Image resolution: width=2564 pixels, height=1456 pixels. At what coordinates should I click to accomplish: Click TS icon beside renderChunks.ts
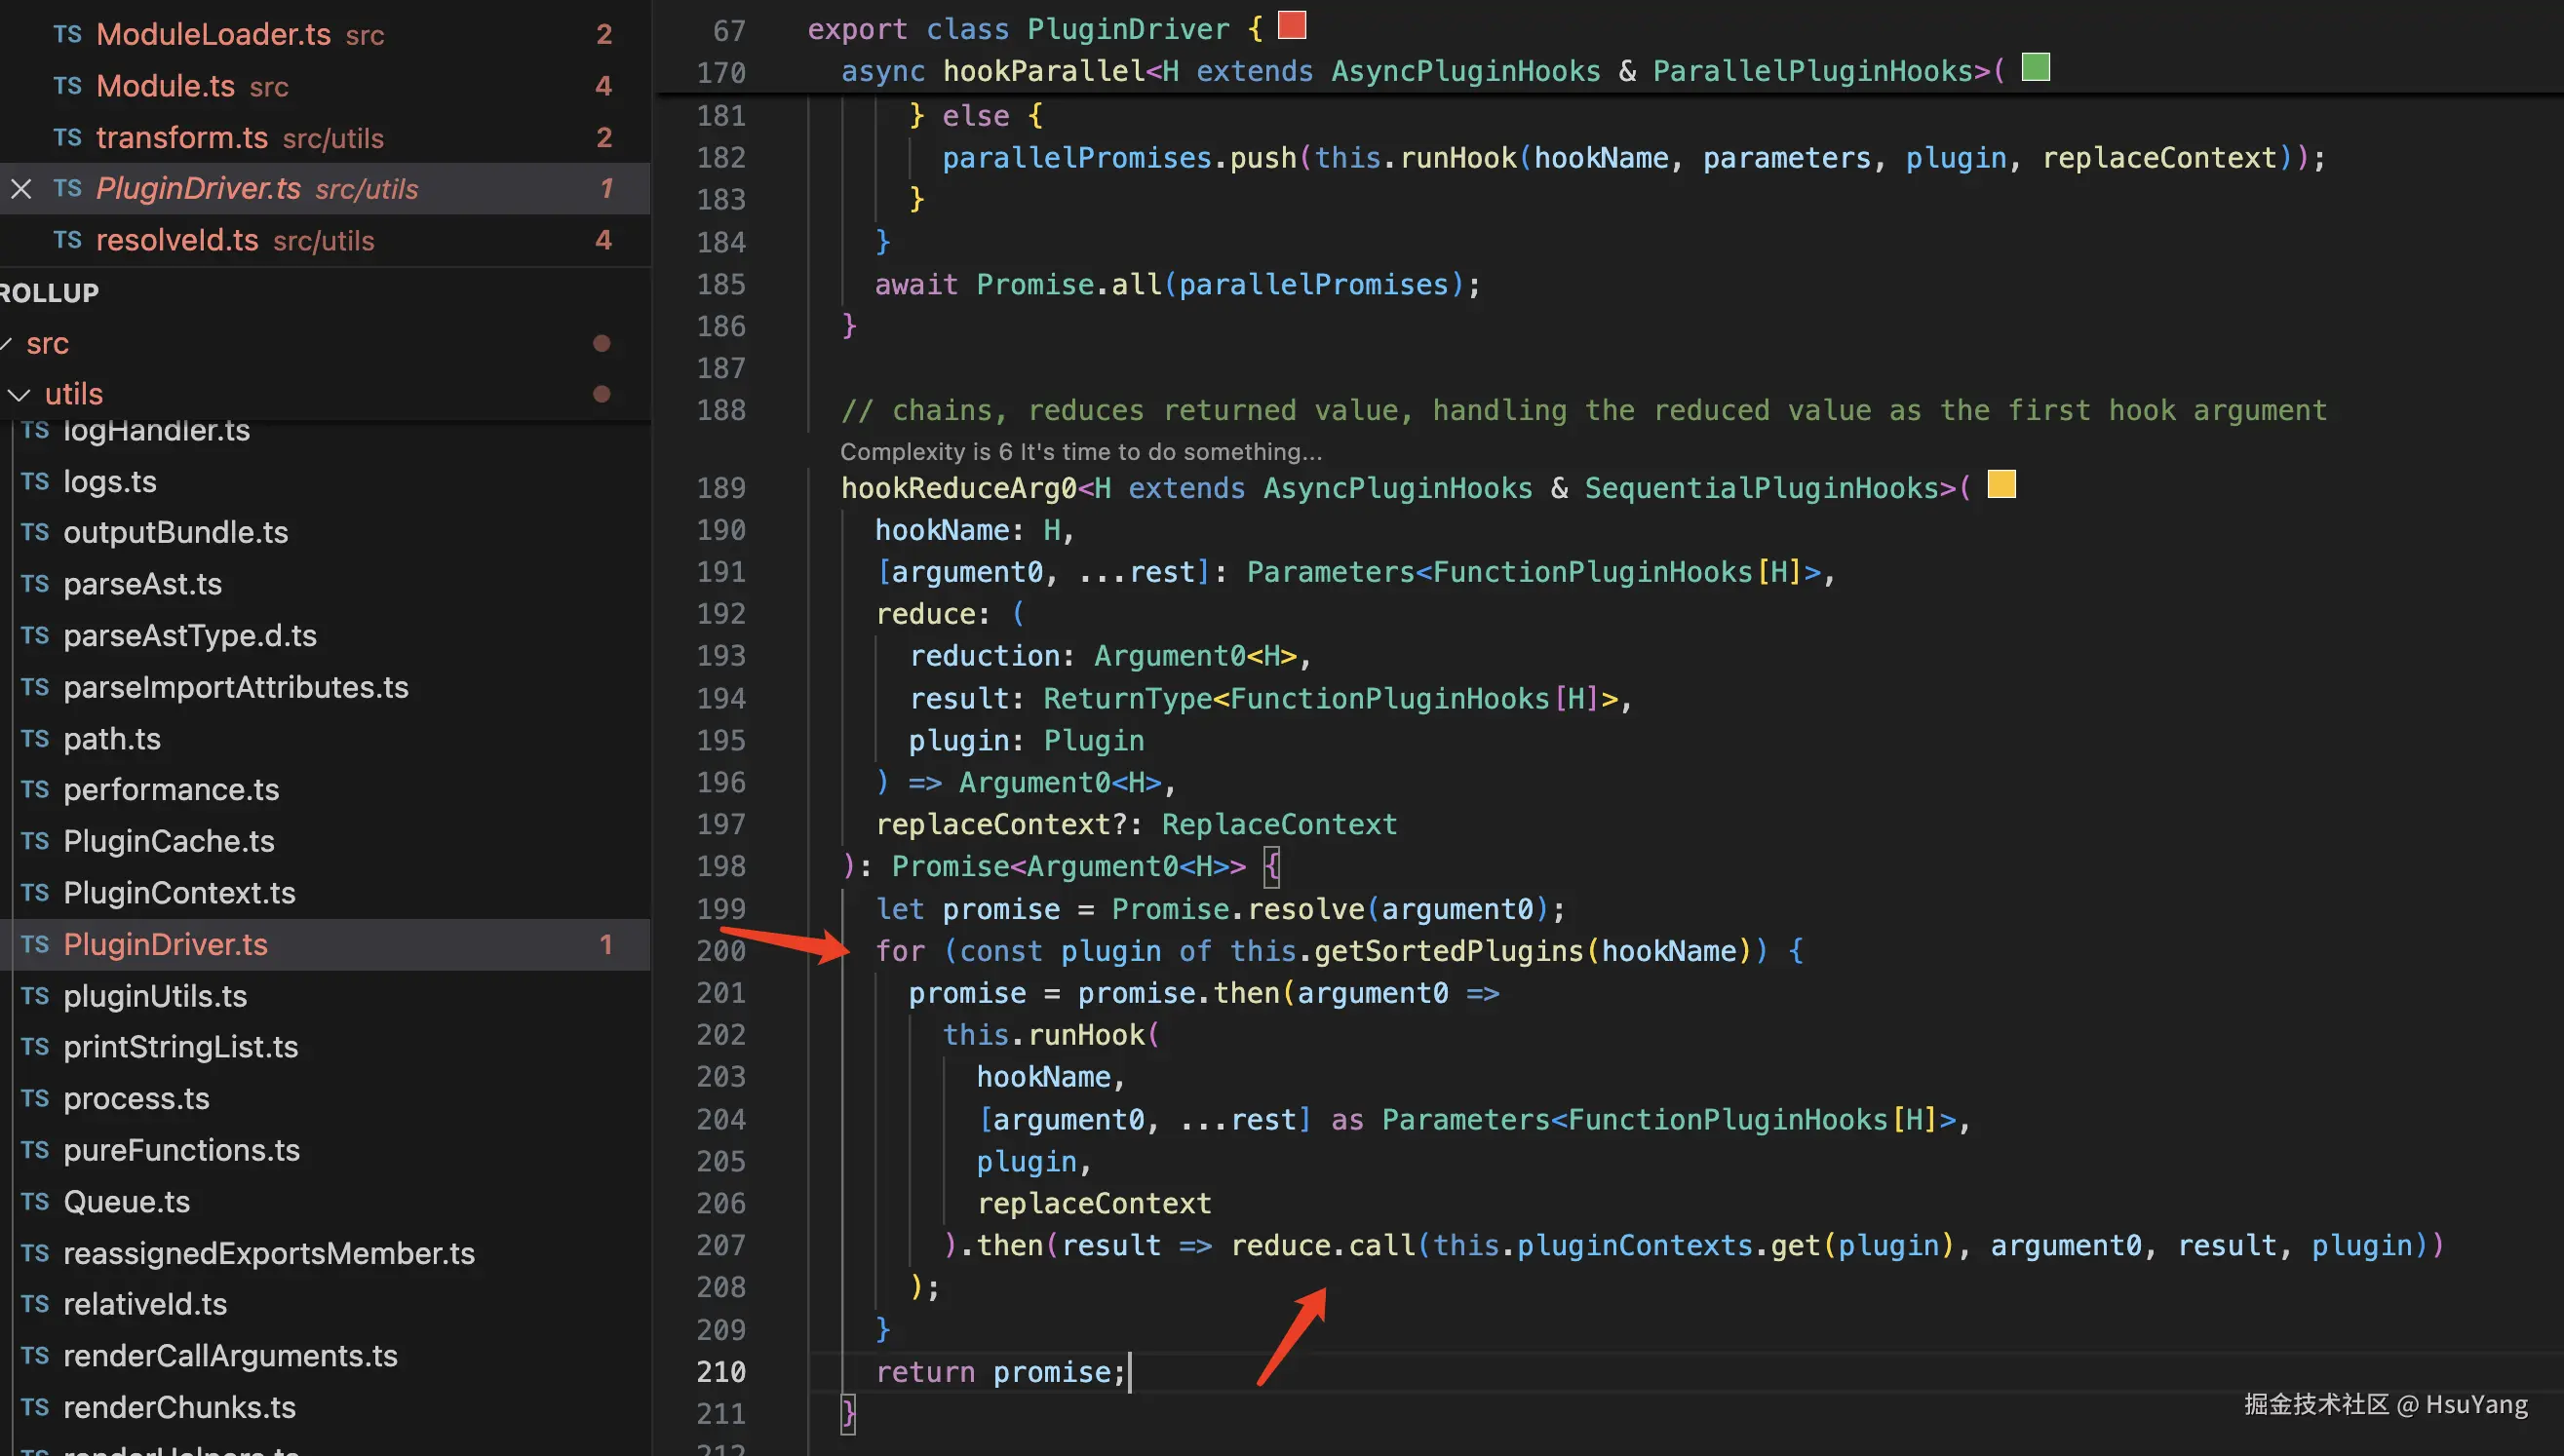[35, 1407]
